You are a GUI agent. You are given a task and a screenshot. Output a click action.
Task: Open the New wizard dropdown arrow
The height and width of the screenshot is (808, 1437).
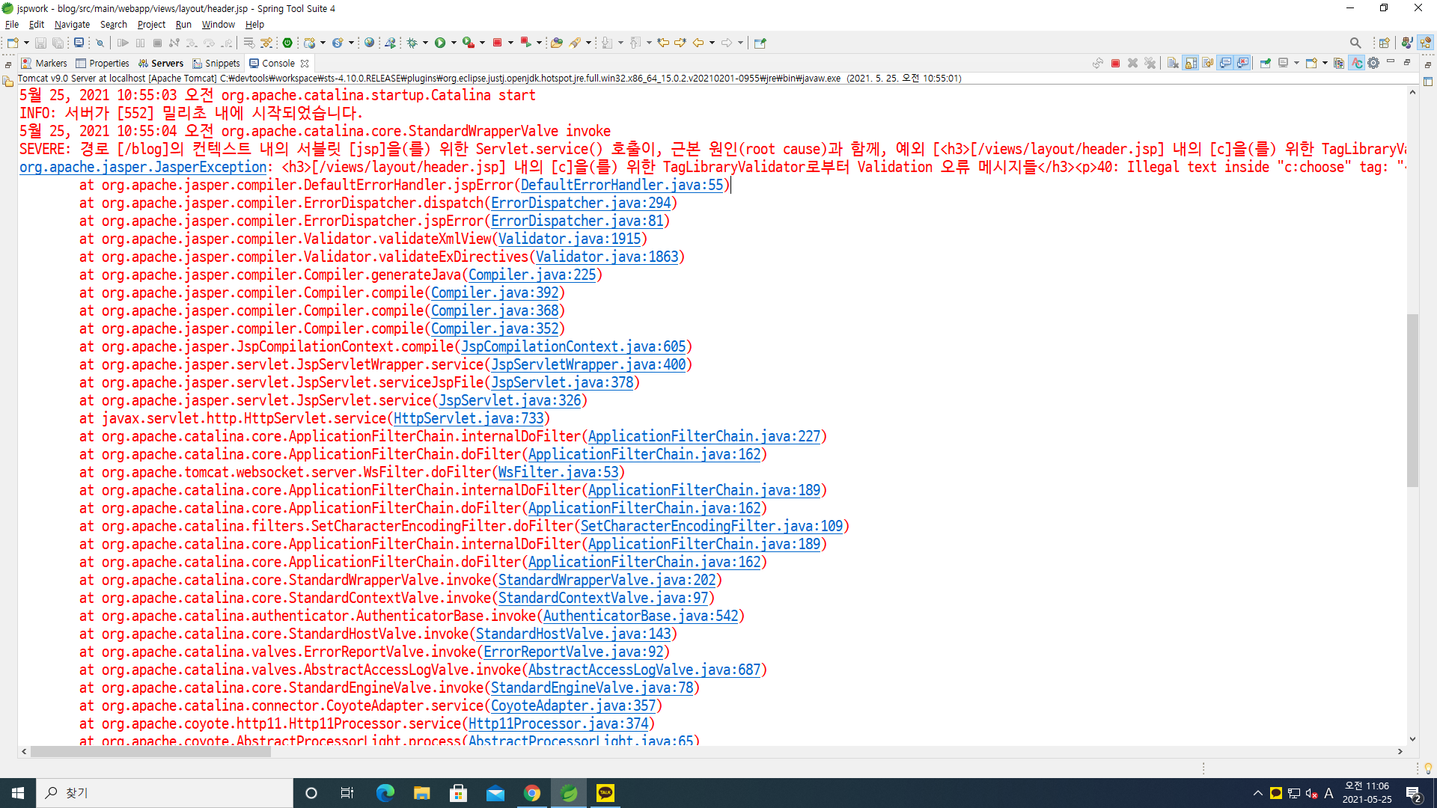pyautogui.click(x=26, y=43)
